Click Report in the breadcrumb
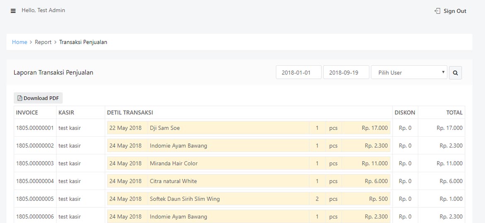The height and width of the screenshot is (223, 485). tap(43, 42)
